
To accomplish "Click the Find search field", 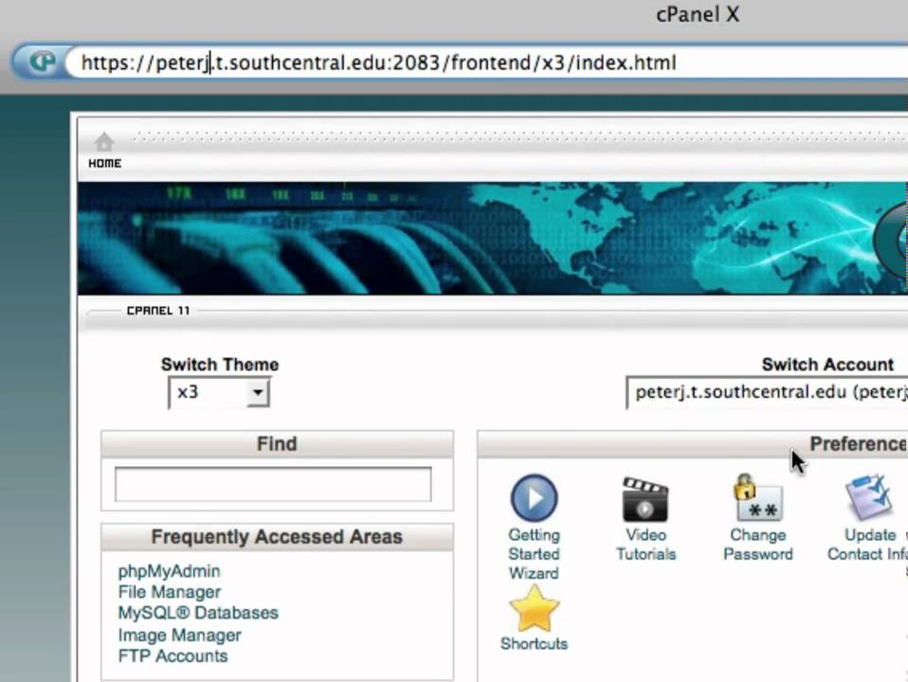I will tap(273, 484).
